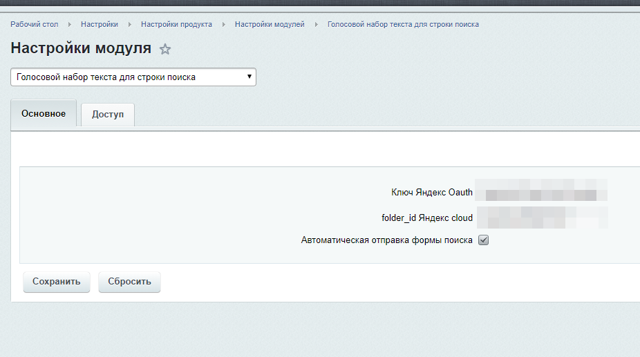
Task: Open Настройки breadcrumb link
Action: click(x=100, y=25)
